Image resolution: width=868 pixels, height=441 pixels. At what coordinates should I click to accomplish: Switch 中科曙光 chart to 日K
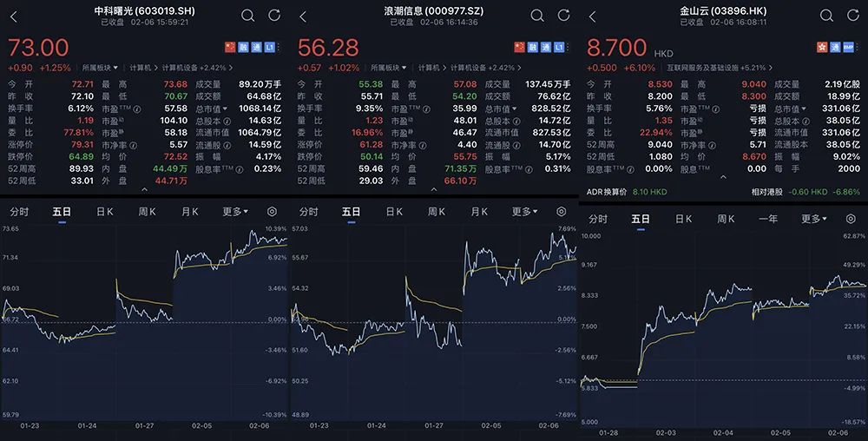(x=105, y=212)
